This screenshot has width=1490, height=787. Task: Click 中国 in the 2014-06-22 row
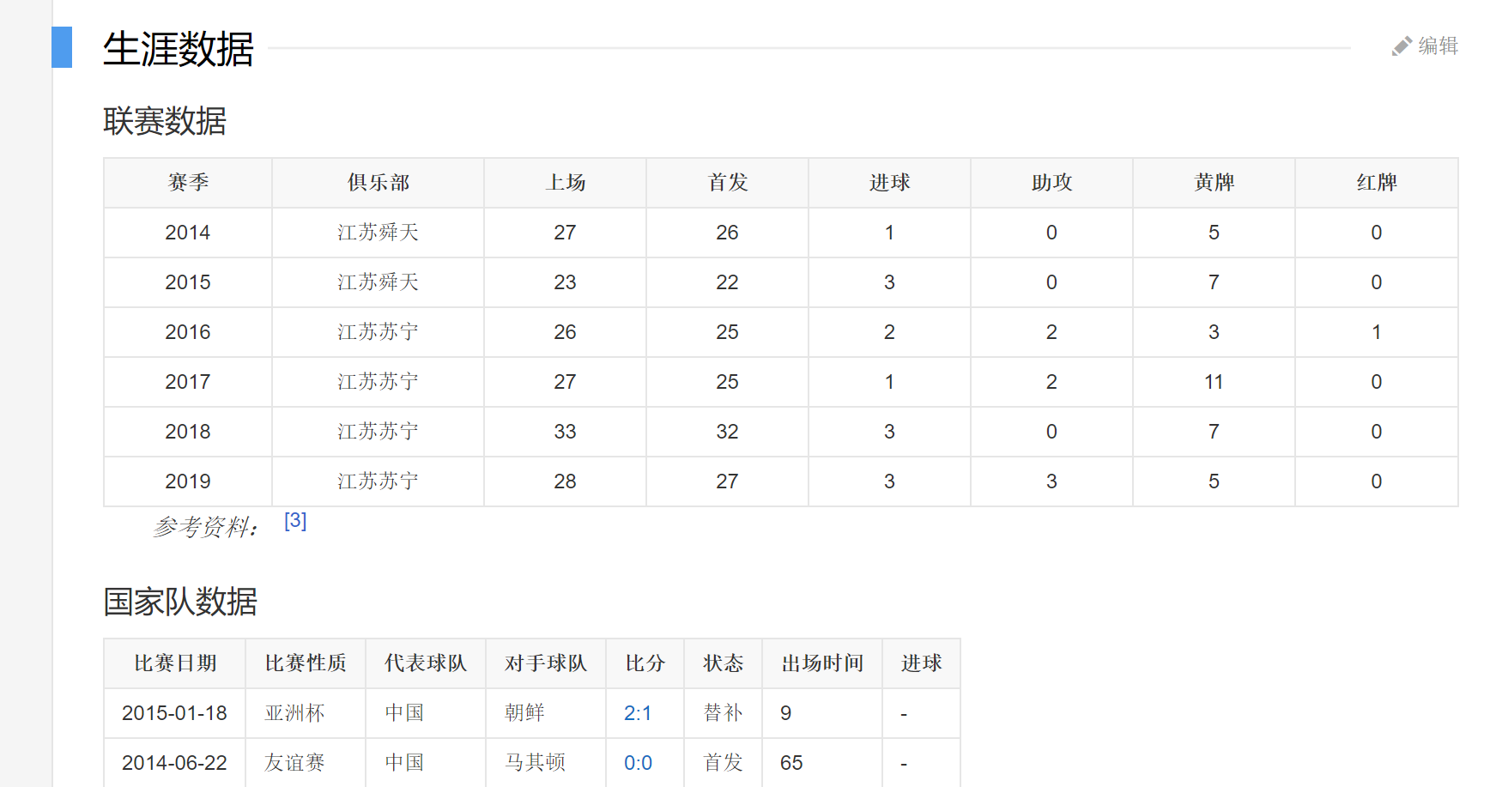point(404,763)
